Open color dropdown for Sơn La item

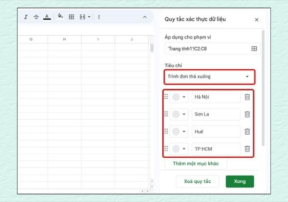tap(179, 114)
